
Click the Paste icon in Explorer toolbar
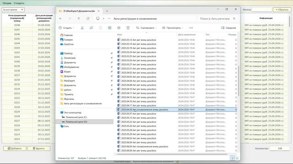(101, 28)
